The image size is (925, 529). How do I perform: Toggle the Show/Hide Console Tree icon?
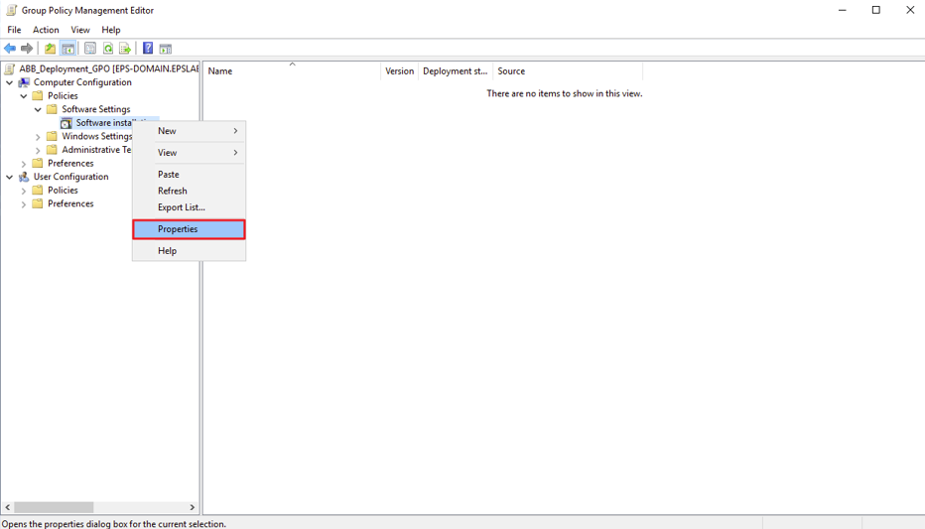(67, 49)
